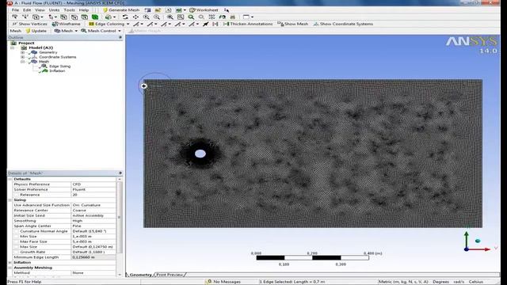Open the File menu
The image size is (507, 285).
[15, 10]
